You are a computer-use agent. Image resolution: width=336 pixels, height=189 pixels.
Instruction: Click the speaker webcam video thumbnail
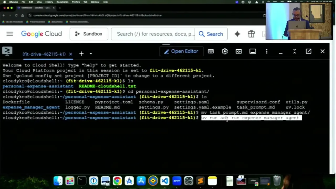tap(299, 21)
